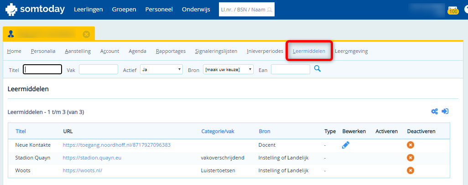
Task: Open the table settings gears icon
Action: pyautogui.click(x=435, y=111)
